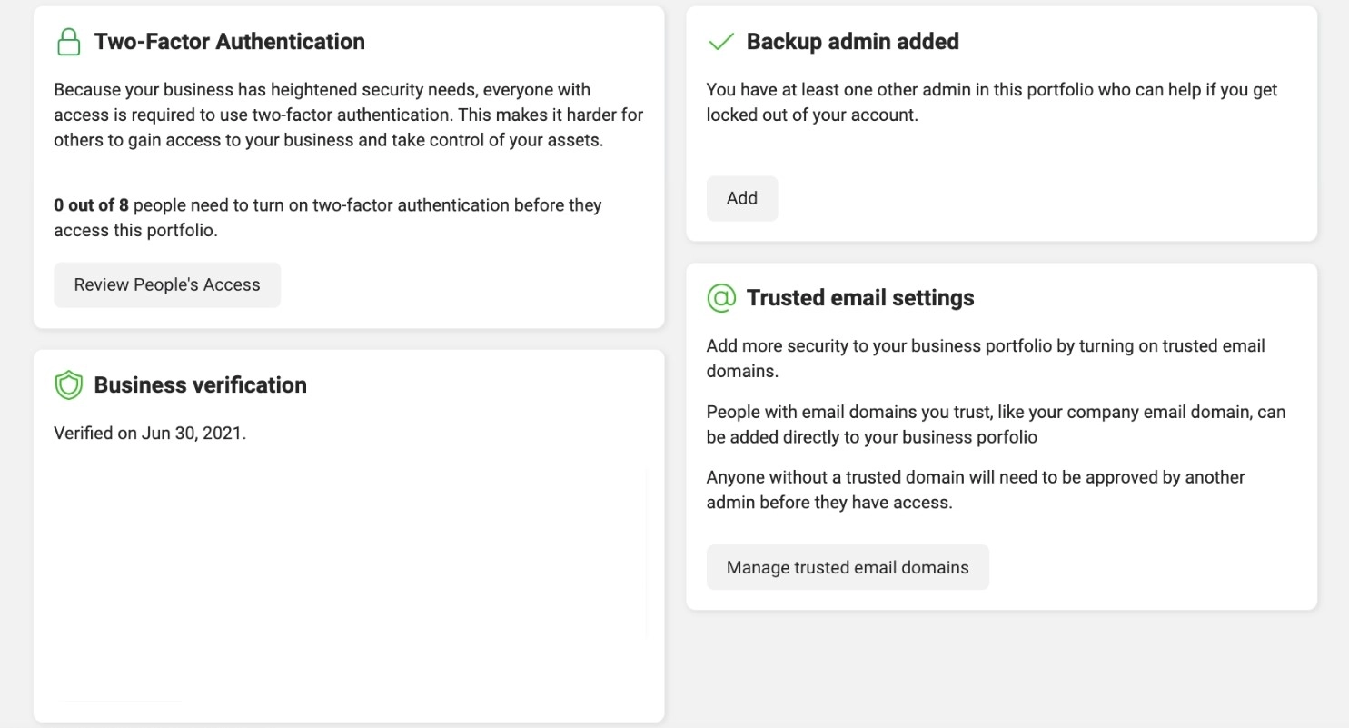The width and height of the screenshot is (1349, 728).
Task: Click the green shield icon for Business verification
Action: pyautogui.click(x=69, y=385)
